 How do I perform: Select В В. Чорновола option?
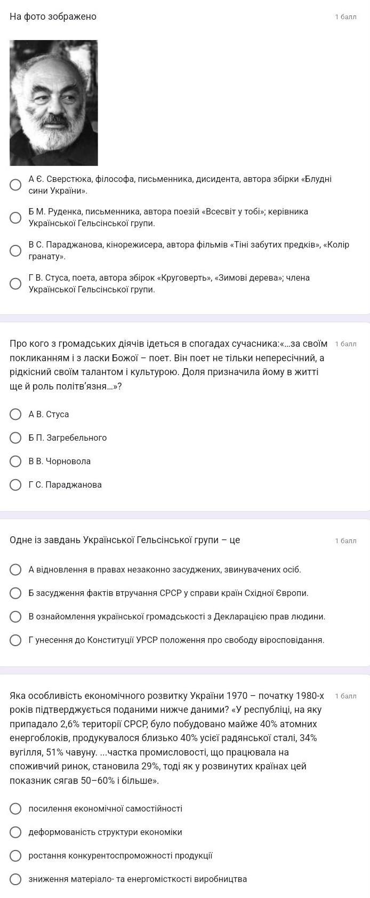point(16,461)
